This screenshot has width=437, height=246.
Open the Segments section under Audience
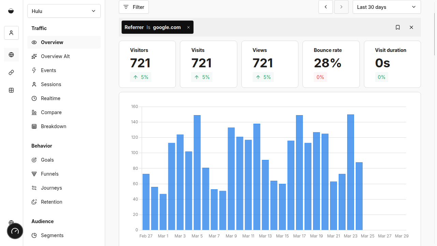point(52,235)
